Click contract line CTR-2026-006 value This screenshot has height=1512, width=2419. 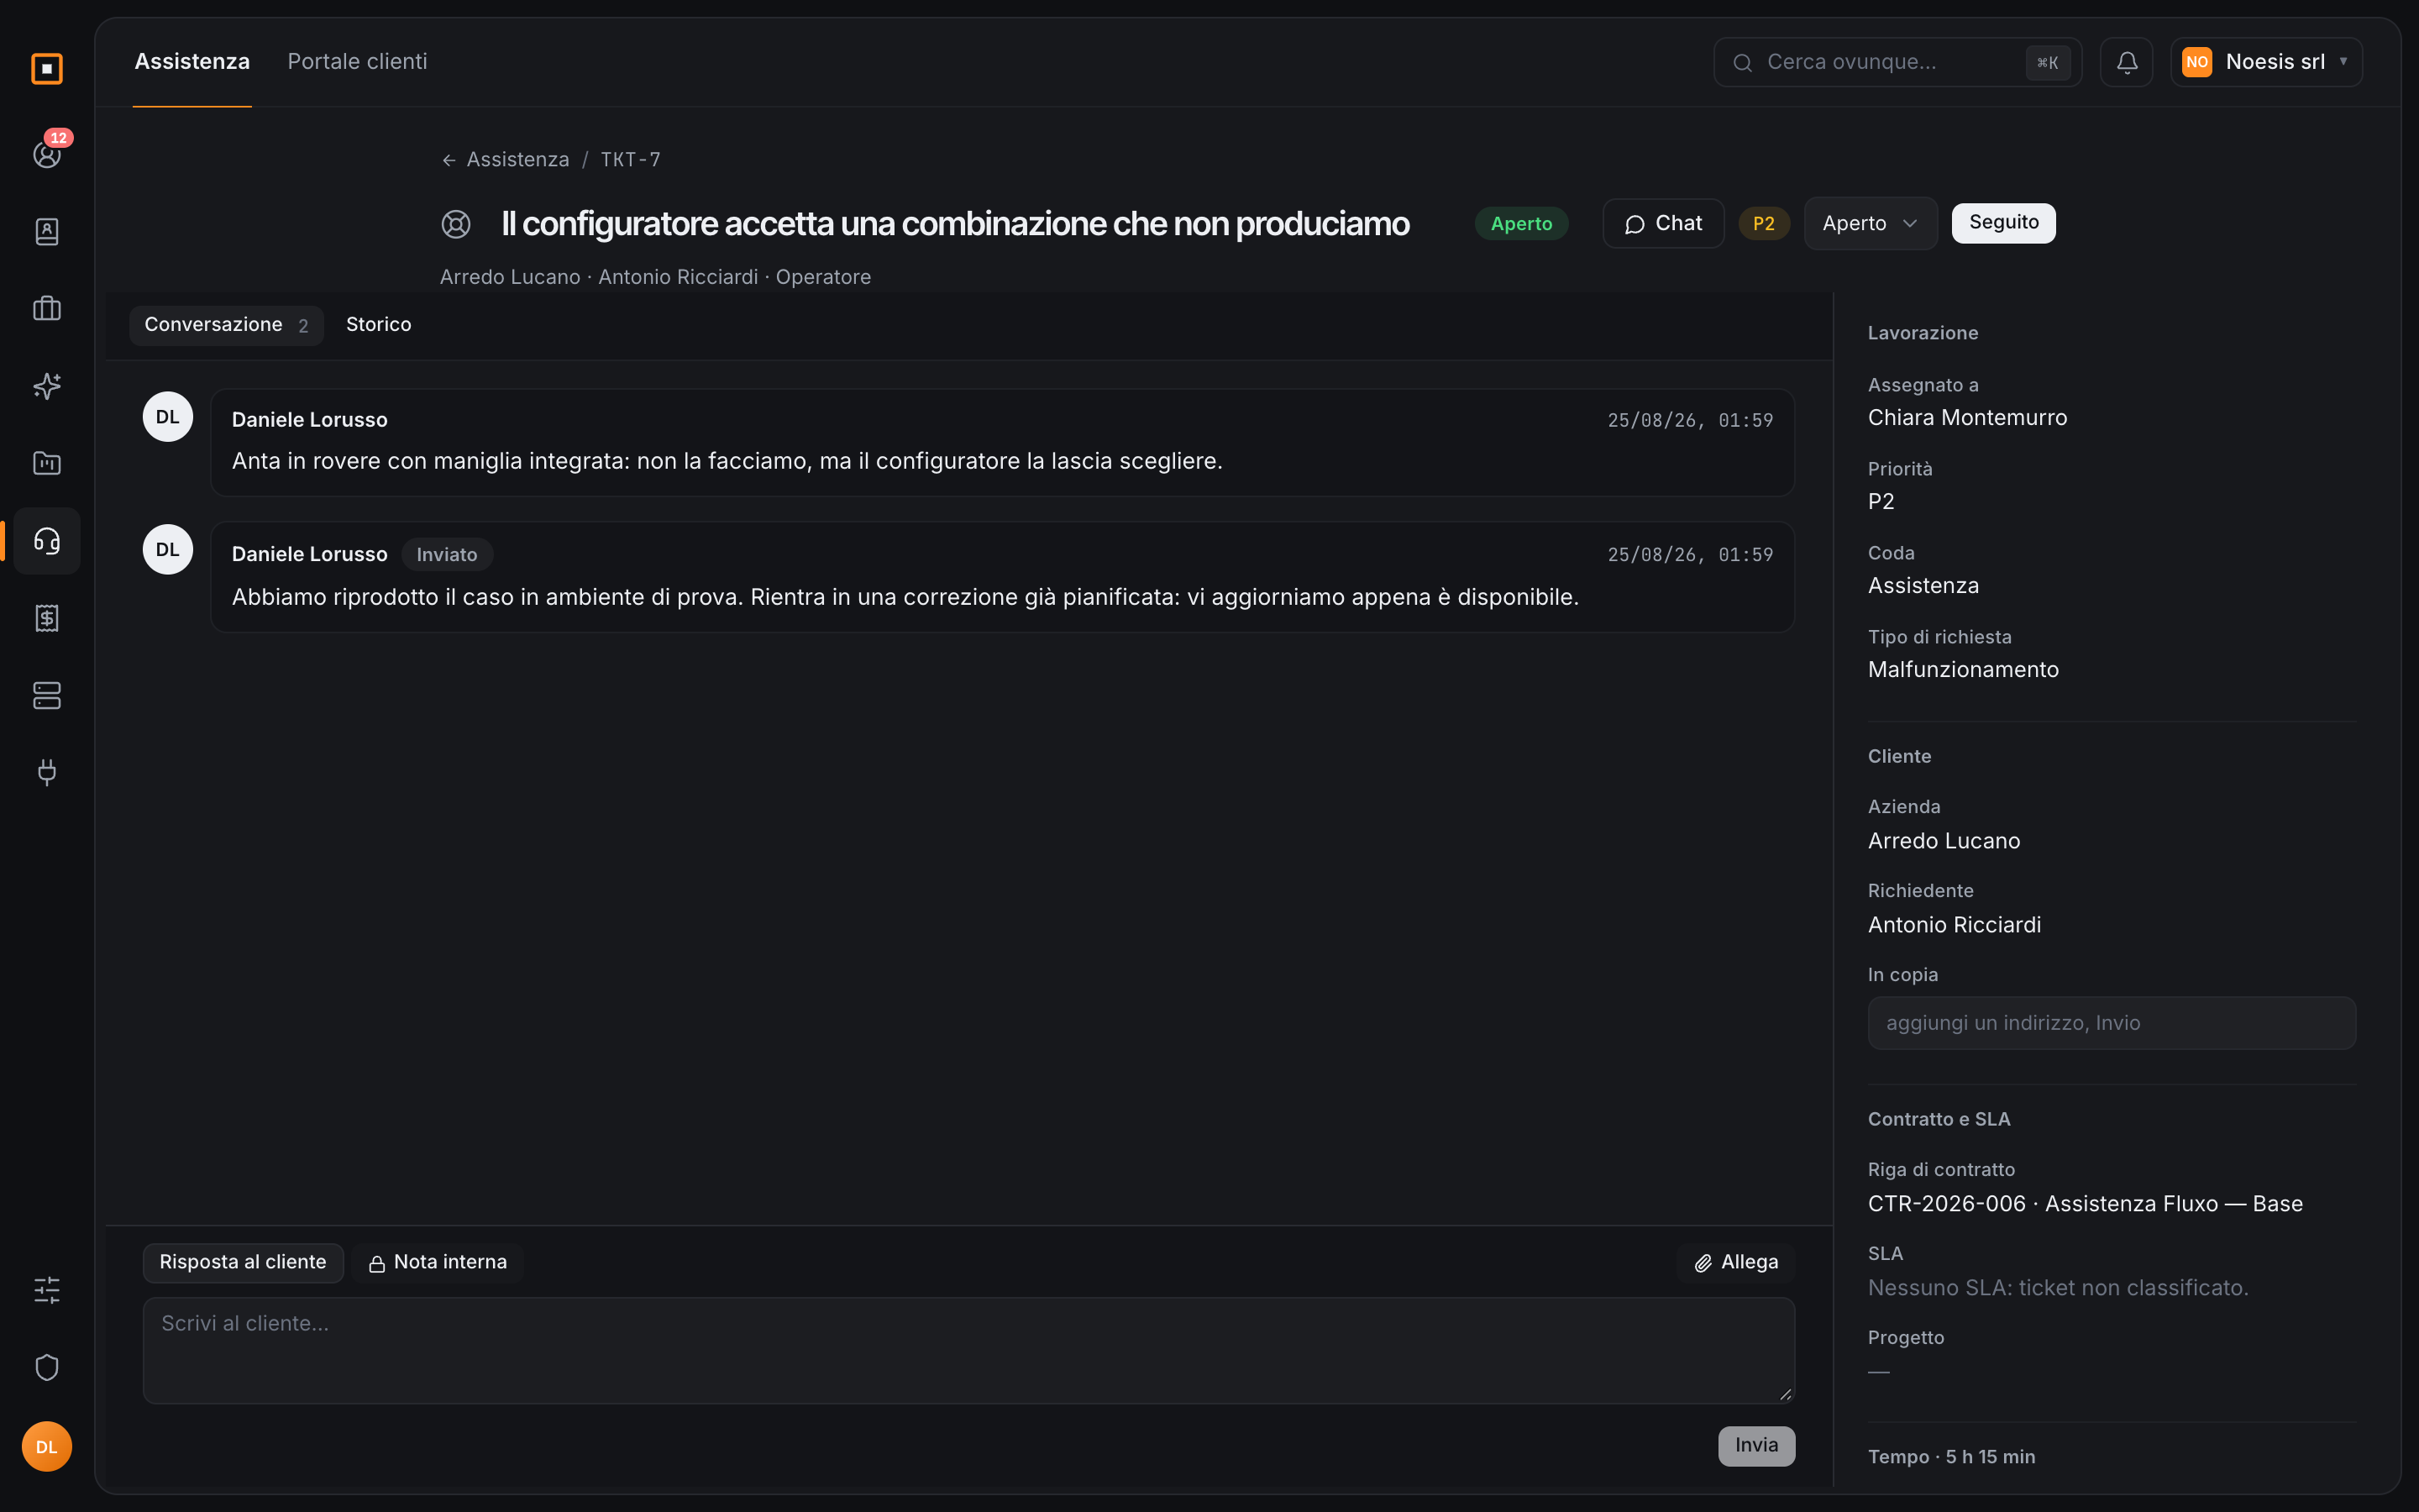tap(2086, 1204)
